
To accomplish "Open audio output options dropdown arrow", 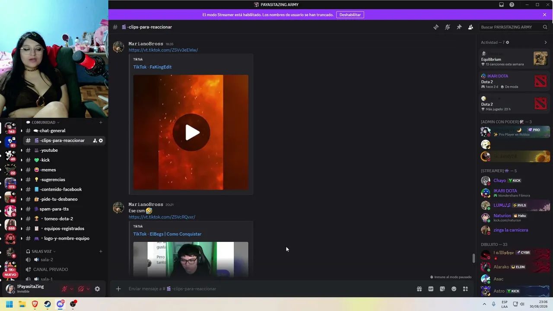I will pos(88,289).
